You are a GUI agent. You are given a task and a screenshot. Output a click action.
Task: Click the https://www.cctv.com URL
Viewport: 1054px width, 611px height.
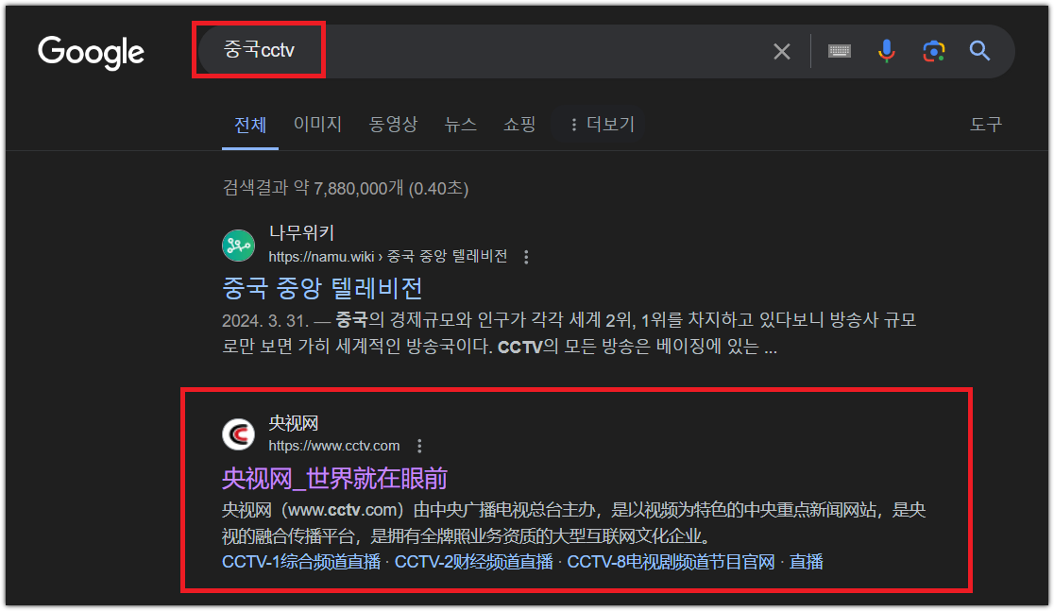point(334,446)
